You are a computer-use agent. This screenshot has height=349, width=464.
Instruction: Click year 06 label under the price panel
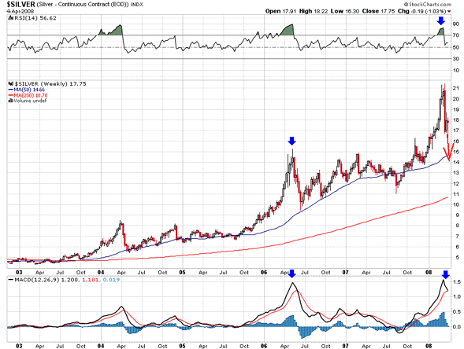point(264,272)
